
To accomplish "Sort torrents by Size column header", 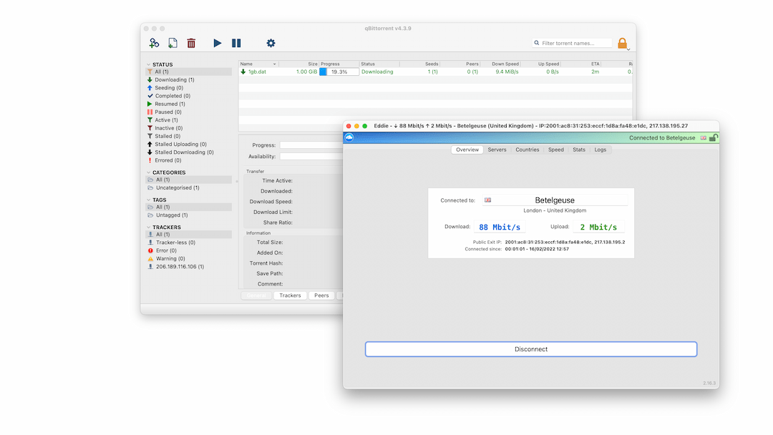I will pyautogui.click(x=299, y=64).
